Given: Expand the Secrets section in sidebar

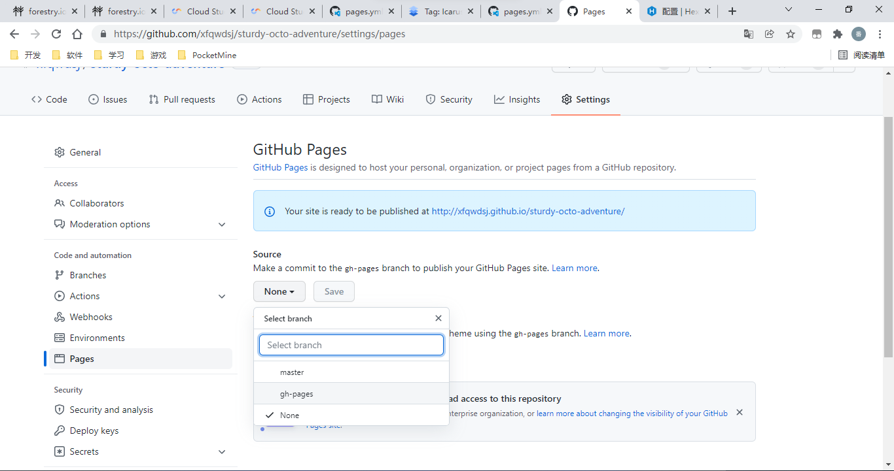Looking at the screenshot, I should click(x=141, y=451).
